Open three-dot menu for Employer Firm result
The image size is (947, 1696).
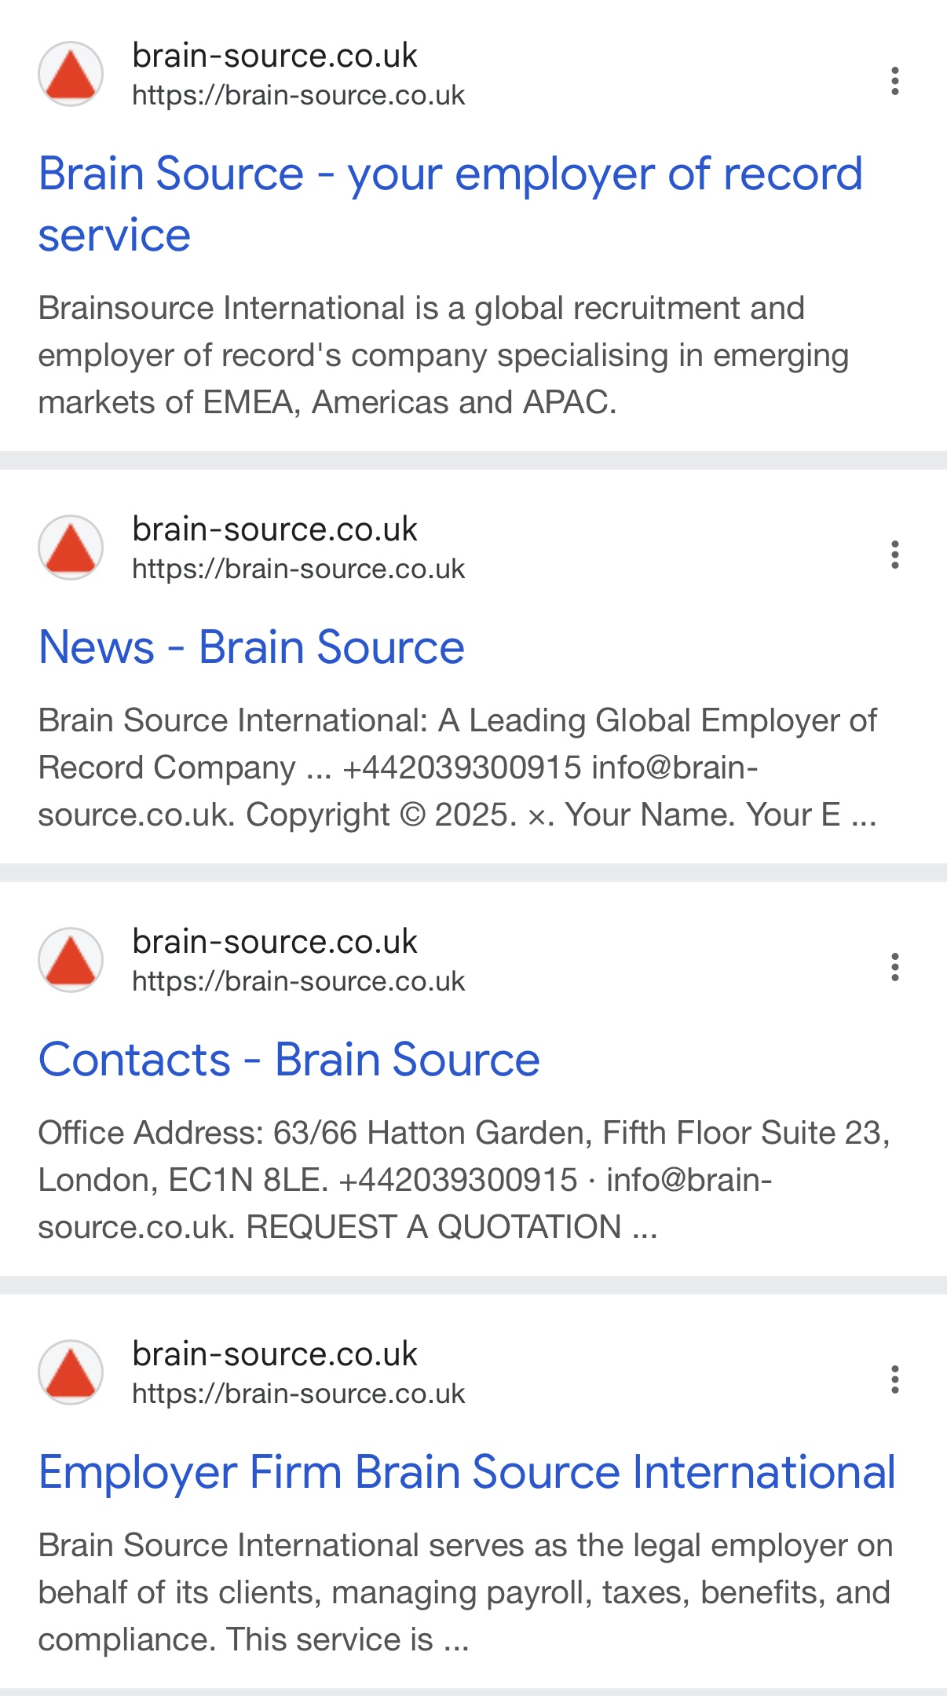(894, 1379)
